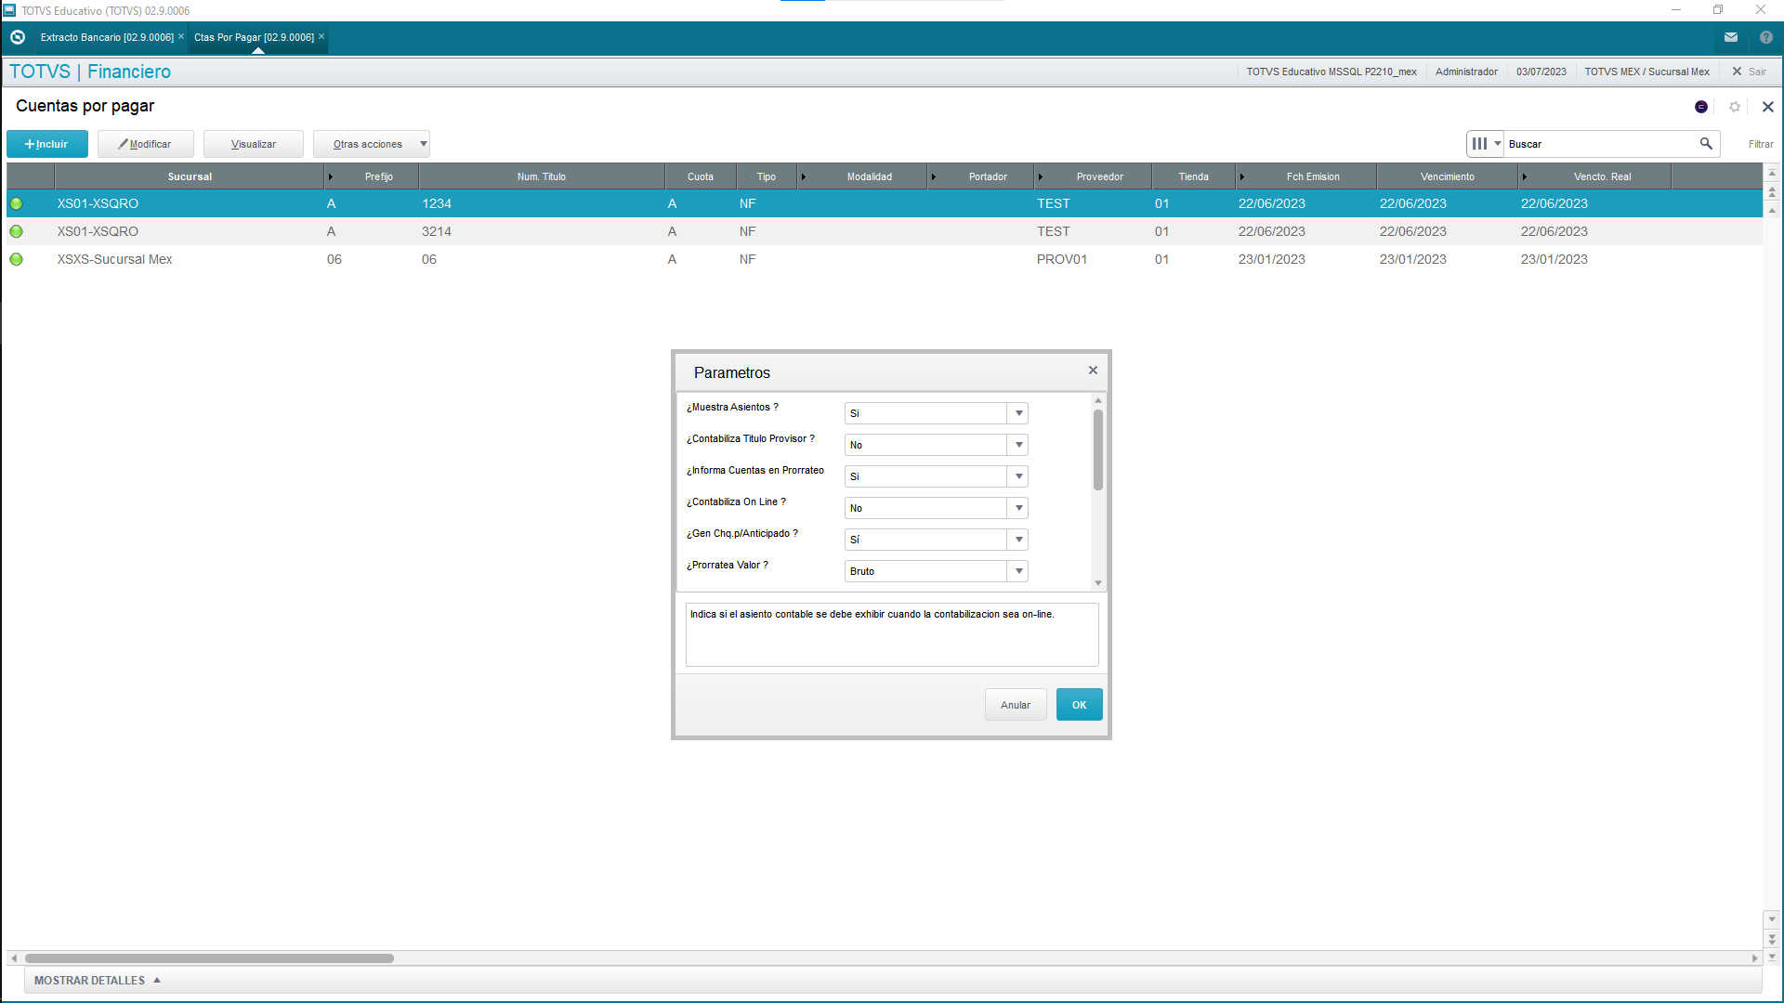Sort by Sucursal column header
Image resolution: width=1784 pixels, height=1003 pixels.
pyautogui.click(x=190, y=176)
